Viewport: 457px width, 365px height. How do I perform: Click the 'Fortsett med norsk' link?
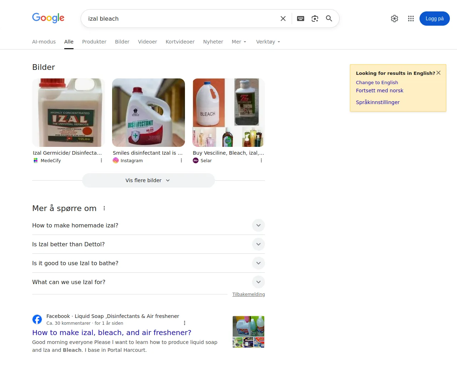[x=380, y=91]
